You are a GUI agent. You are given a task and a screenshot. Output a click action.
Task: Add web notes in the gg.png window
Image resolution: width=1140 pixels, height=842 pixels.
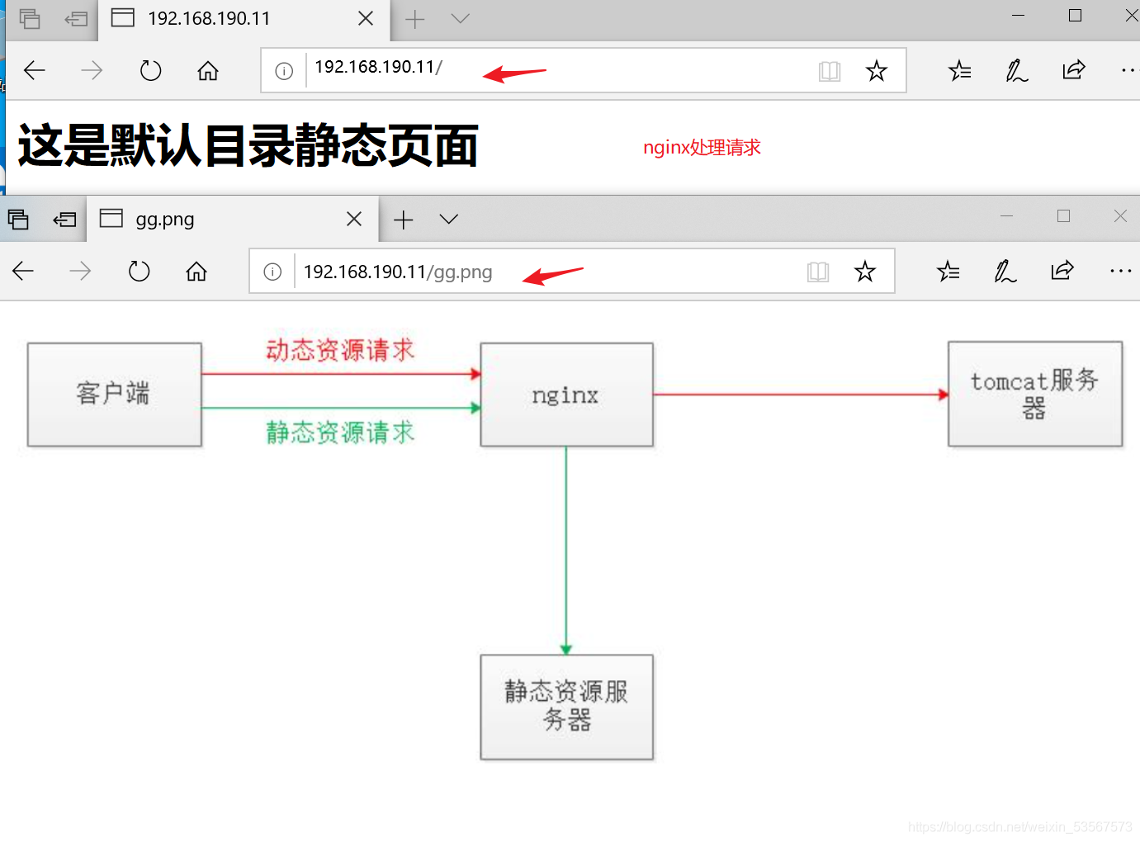pyautogui.click(x=1005, y=272)
